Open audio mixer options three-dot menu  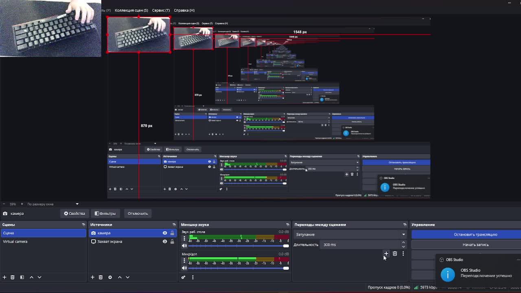pos(193,277)
